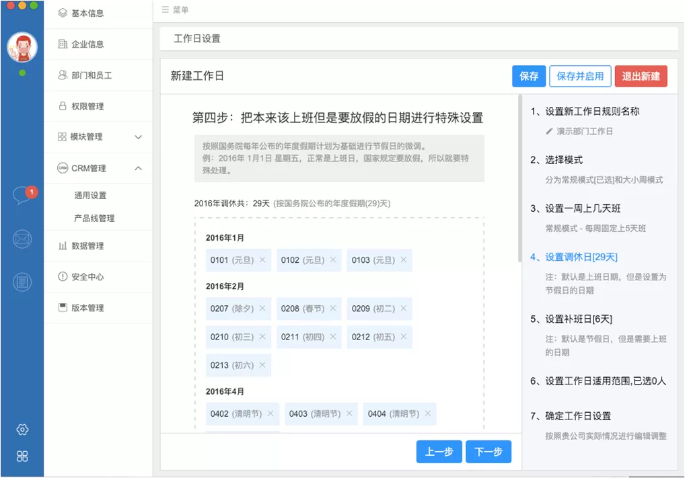Open 数据管理 menu item
The width and height of the screenshot is (685, 478).
coord(98,246)
